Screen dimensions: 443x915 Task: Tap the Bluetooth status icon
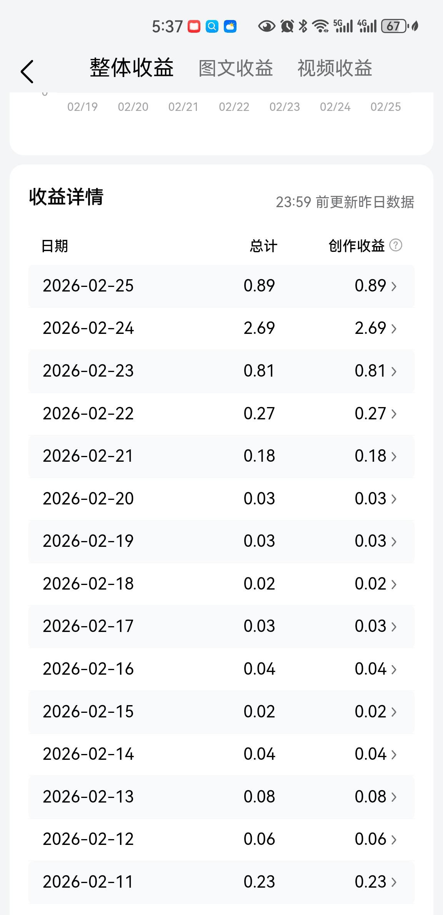pyautogui.click(x=303, y=26)
